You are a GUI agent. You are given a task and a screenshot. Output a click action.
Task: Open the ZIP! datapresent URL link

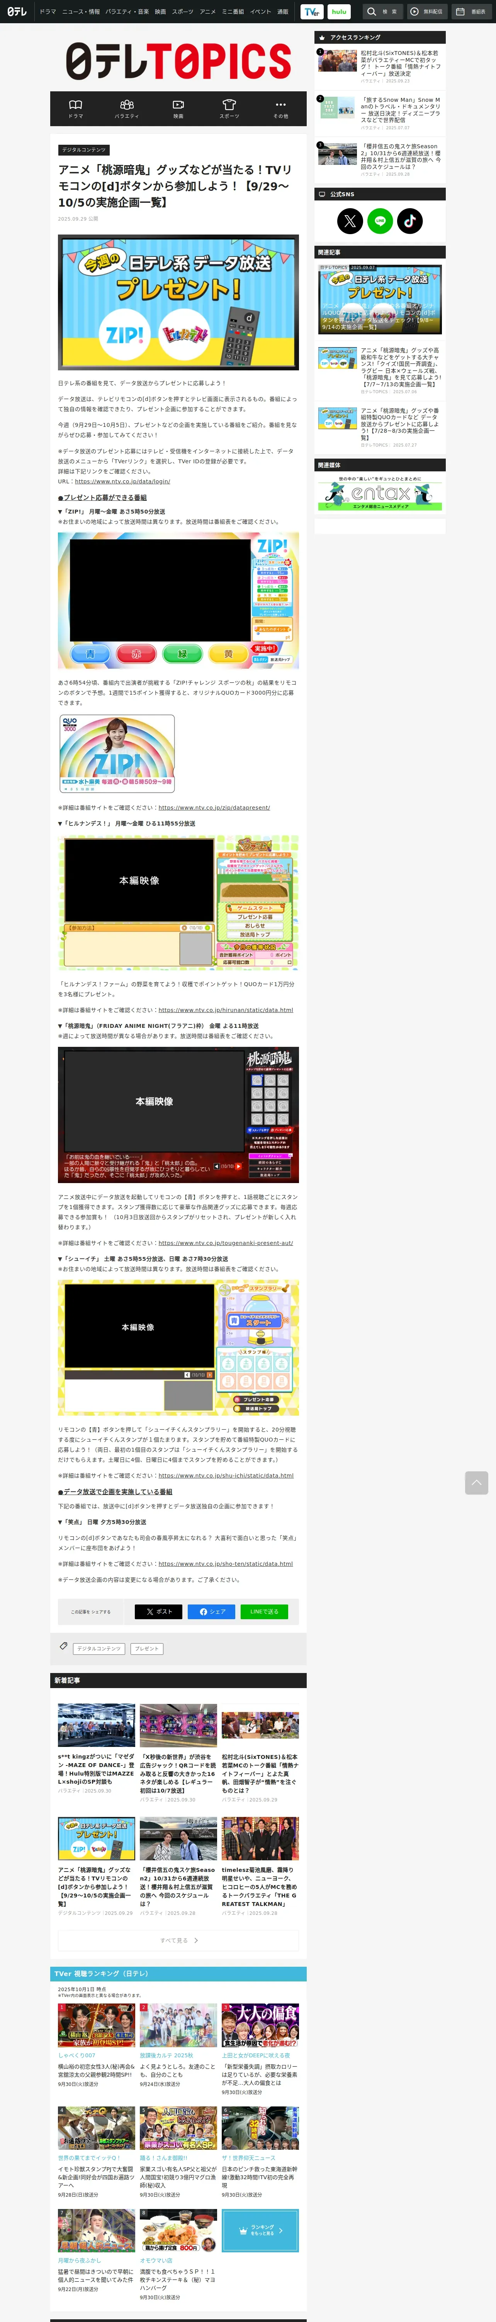click(214, 808)
